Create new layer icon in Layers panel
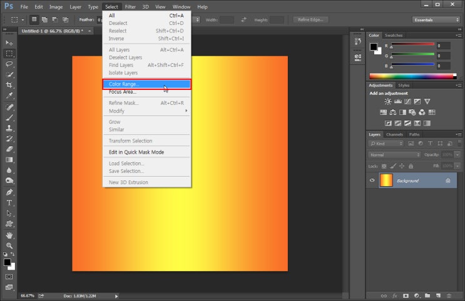Screen dimensions: 465x301 pos(438,295)
